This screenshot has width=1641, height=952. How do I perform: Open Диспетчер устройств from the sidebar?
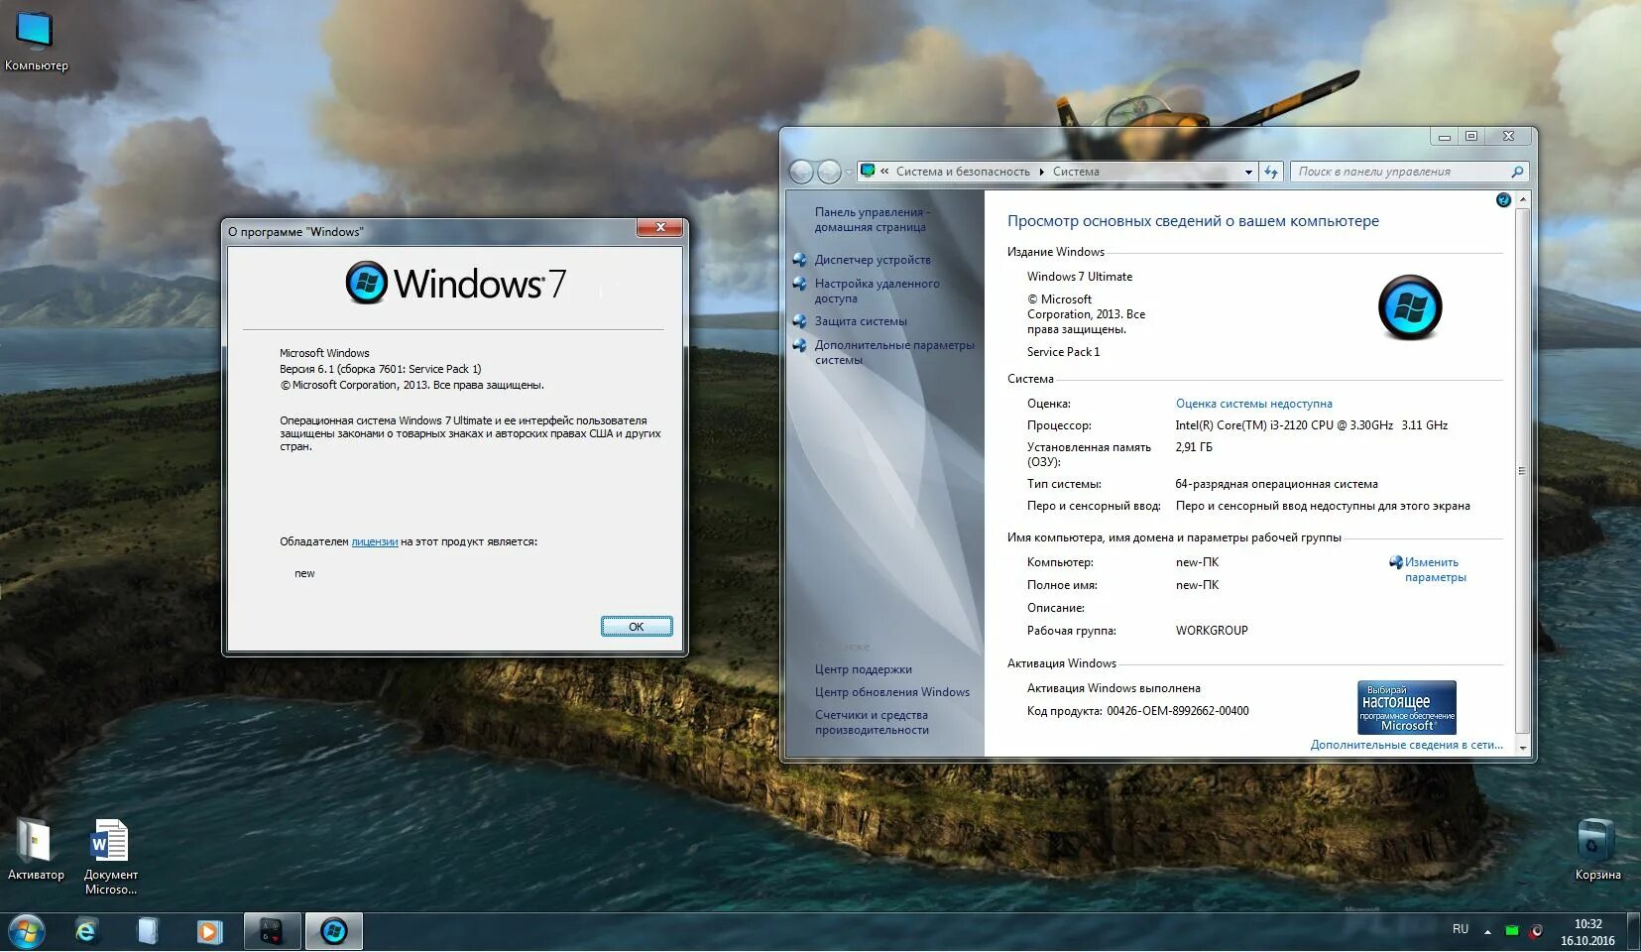[875, 260]
